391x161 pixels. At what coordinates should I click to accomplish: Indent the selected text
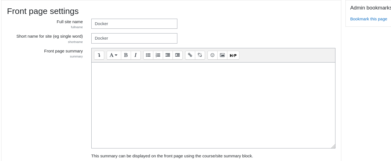[178, 55]
